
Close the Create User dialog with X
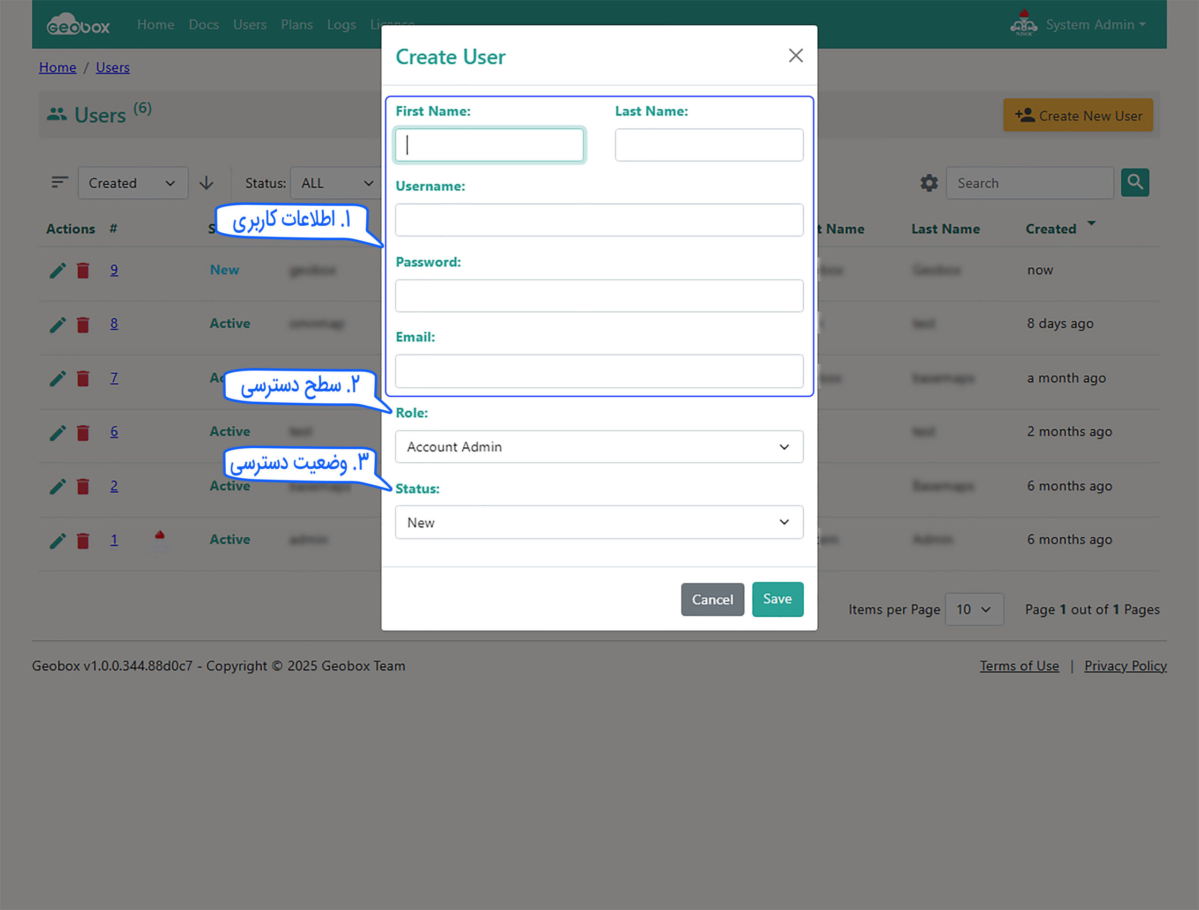click(795, 56)
